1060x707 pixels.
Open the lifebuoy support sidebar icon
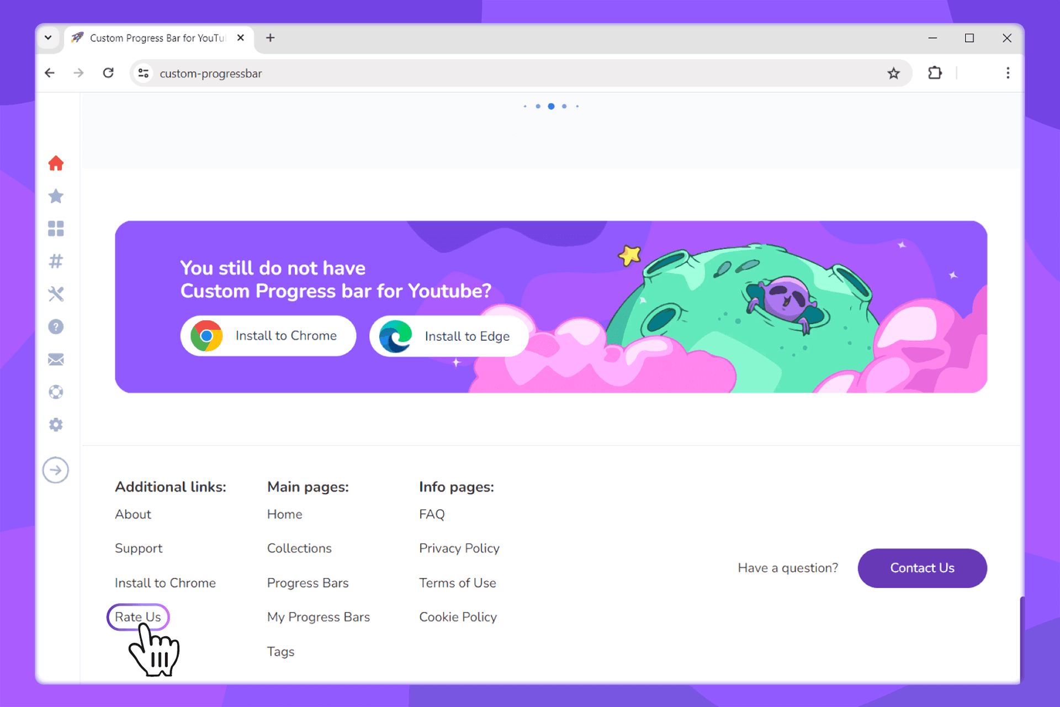[56, 392]
